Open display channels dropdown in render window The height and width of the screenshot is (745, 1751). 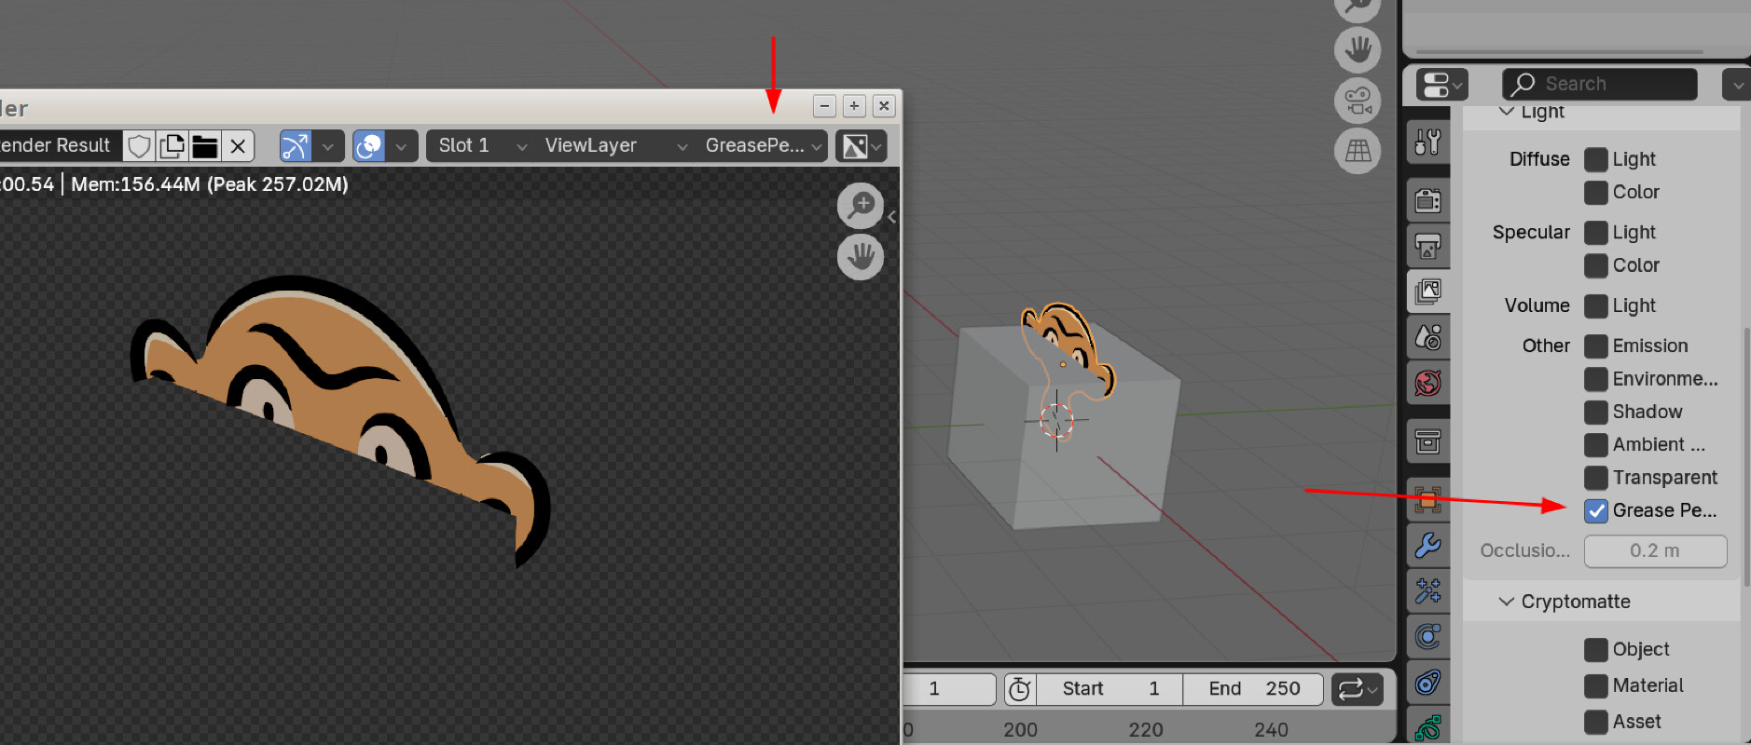coord(861,146)
